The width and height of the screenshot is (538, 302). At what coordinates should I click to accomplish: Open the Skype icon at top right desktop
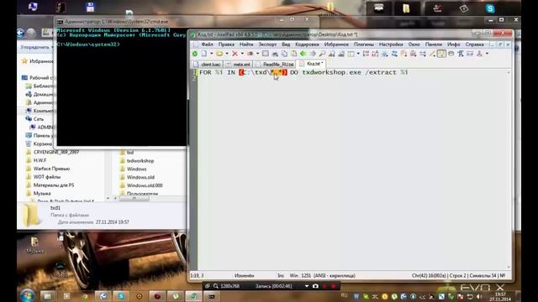490,8
